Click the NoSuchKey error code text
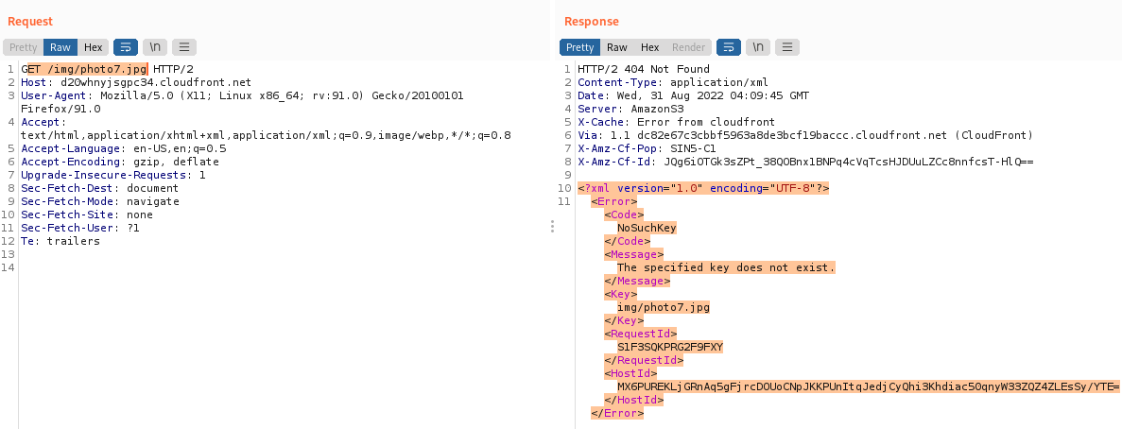This screenshot has width=1122, height=429. tap(647, 228)
